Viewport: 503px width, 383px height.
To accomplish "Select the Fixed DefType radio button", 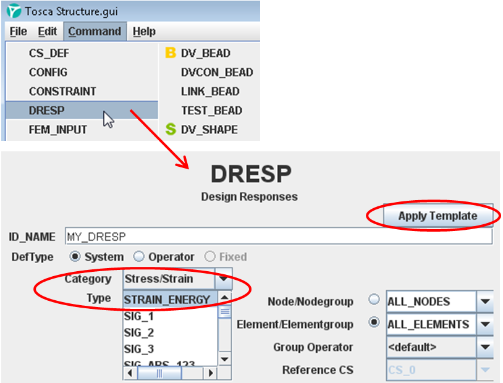I will tap(210, 256).
